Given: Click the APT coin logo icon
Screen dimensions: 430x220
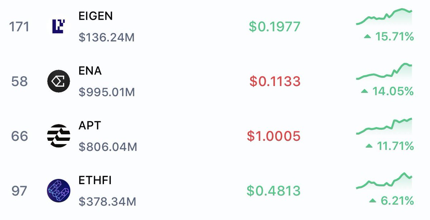Looking at the screenshot, I should click(58, 136).
